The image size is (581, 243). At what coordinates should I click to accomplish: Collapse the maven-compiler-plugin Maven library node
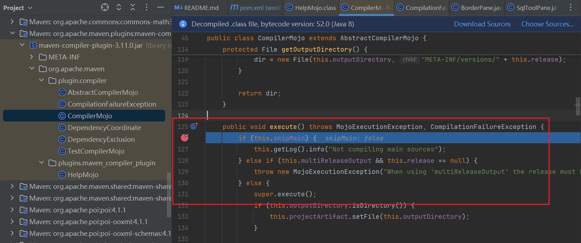12,33
